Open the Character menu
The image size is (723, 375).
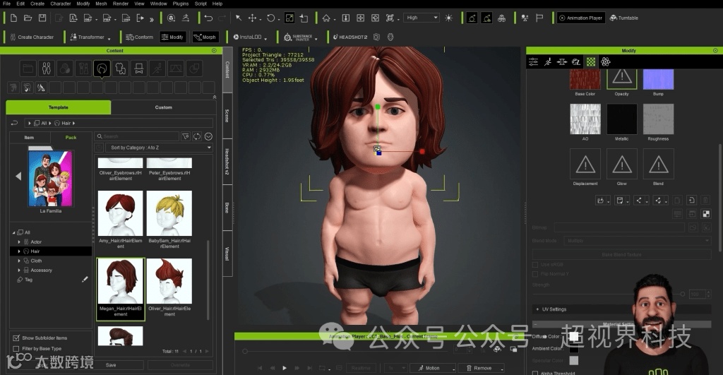tap(61, 4)
